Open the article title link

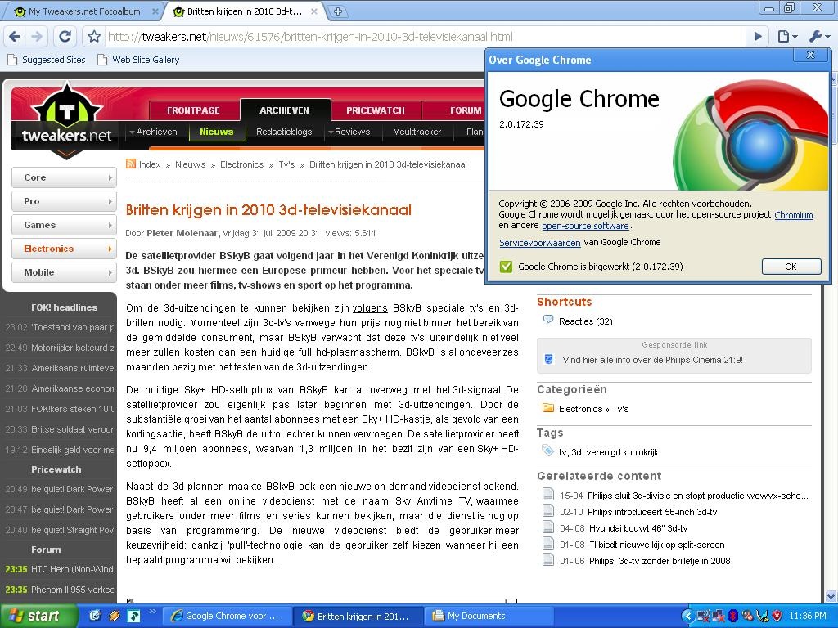click(268, 210)
